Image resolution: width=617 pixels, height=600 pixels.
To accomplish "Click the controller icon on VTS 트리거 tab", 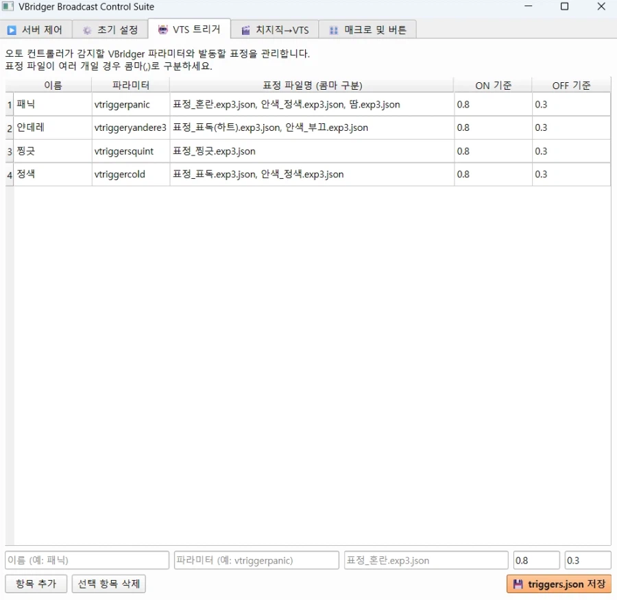I will (x=162, y=29).
